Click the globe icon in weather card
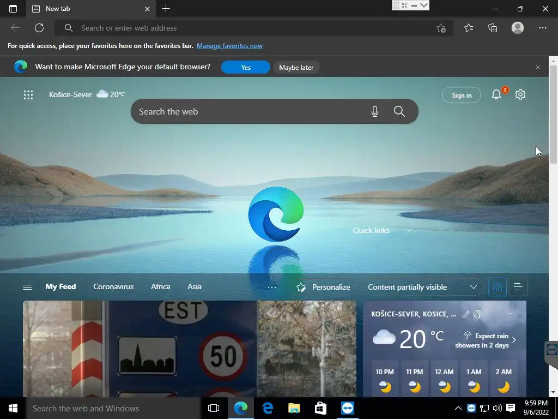558x419 pixels. click(x=477, y=314)
